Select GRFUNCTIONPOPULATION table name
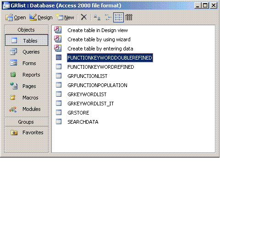259x230 pixels. pos(97,85)
